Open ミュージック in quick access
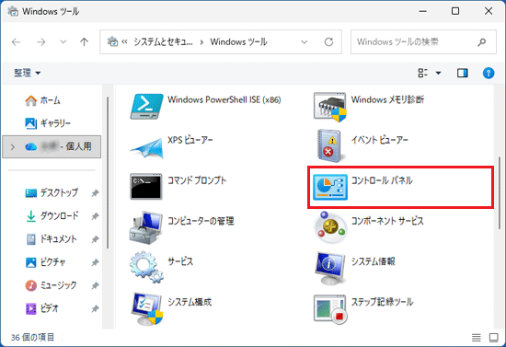The width and height of the screenshot is (506, 347). (51, 285)
